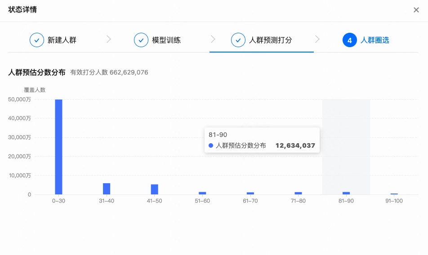428x255 pixels.
Task: Click the 71-80 score bar
Action: (x=299, y=193)
